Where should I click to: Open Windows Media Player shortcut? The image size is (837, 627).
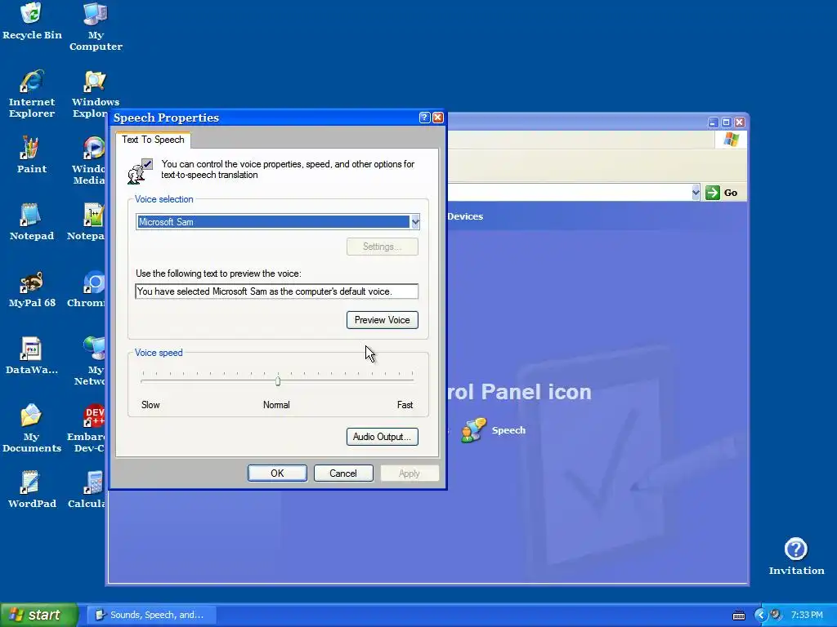pos(92,161)
